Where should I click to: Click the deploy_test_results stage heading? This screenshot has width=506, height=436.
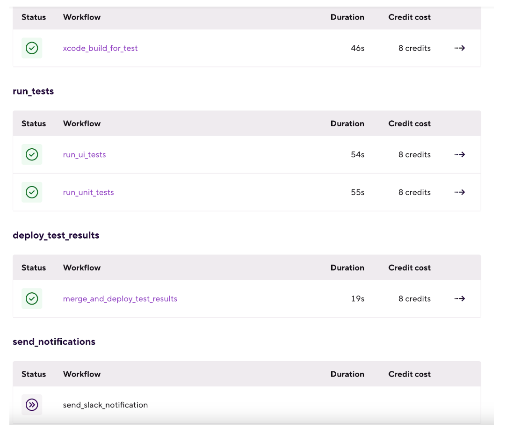[56, 235]
